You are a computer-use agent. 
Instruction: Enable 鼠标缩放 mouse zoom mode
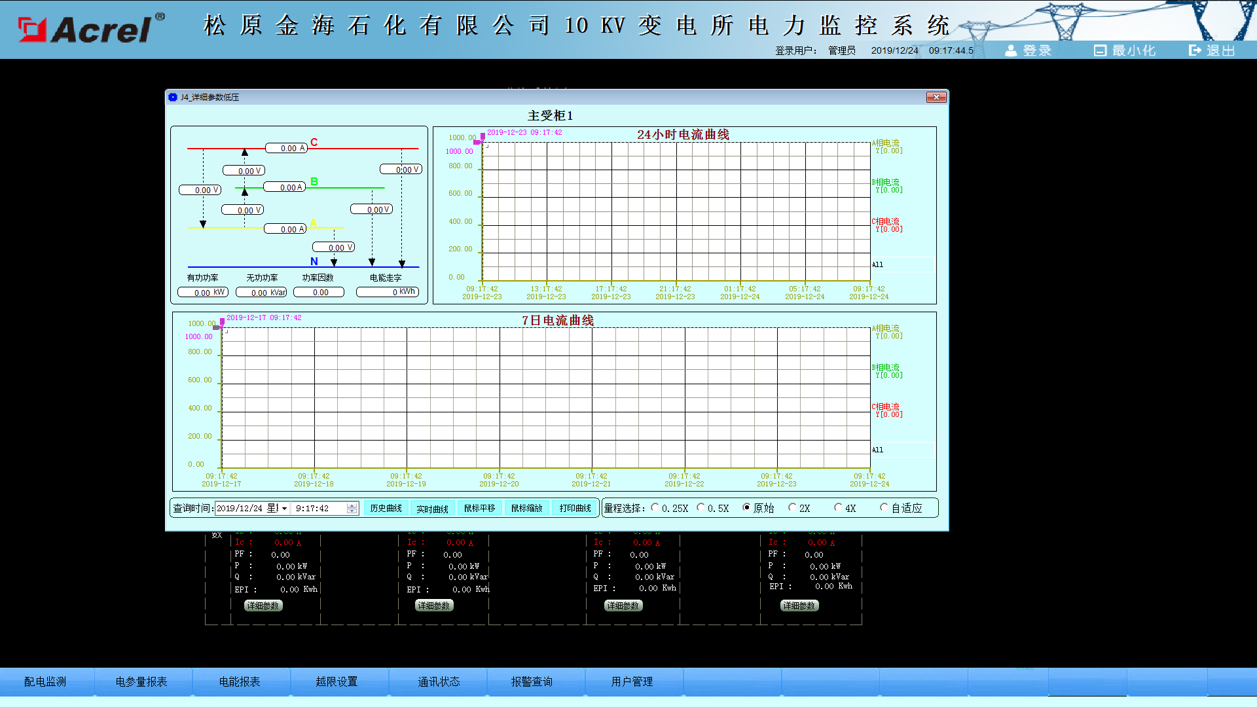(x=526, y=508)
